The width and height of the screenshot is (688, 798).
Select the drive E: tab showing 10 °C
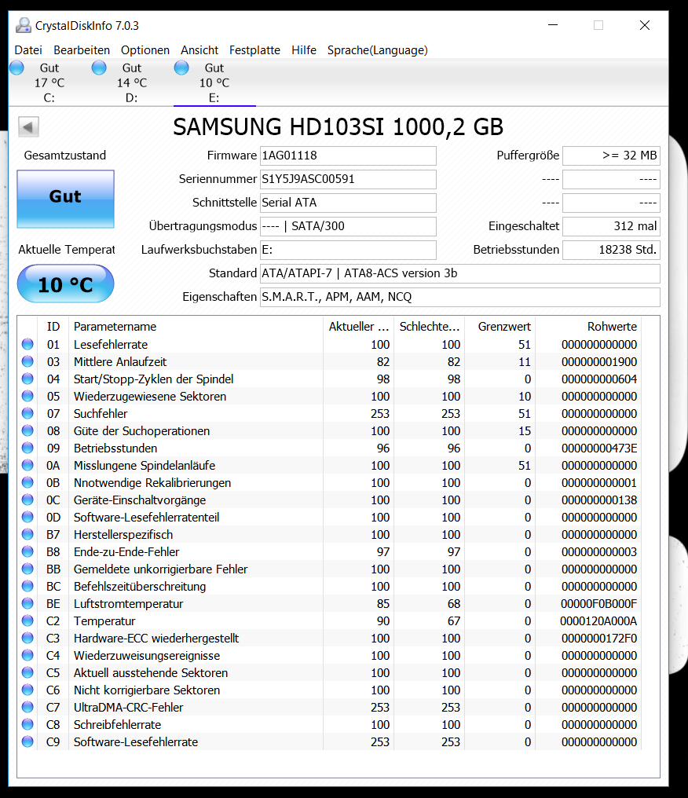click(x=214, y=82)
